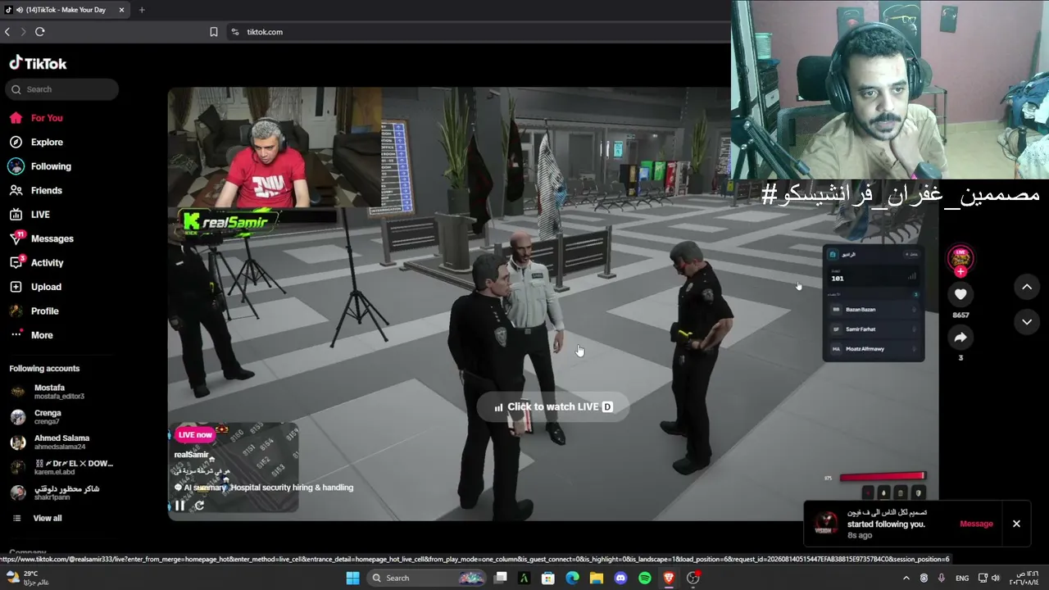Screen dimensions: 1049x590
Task: Open Mostafa's followed account
Action: tap(60, 392)
